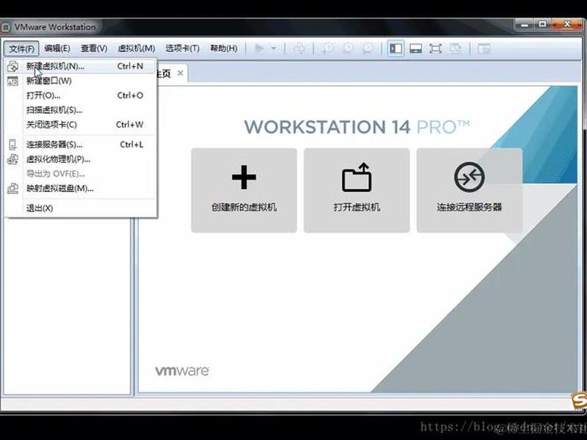Screen dimensions: 587x440
Task: Select 连接服务器(S)... menu entry
Action: point(81,144)
